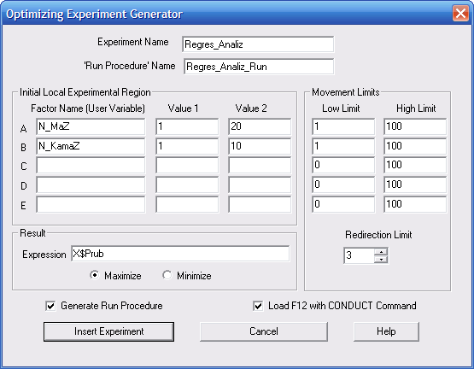Click the empty Factor E name field

91,204
